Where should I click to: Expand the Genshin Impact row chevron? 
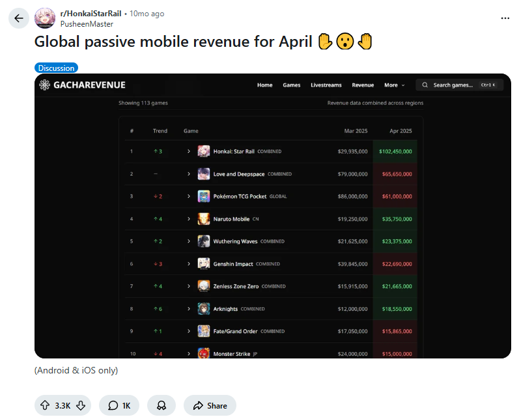point(189,263)
